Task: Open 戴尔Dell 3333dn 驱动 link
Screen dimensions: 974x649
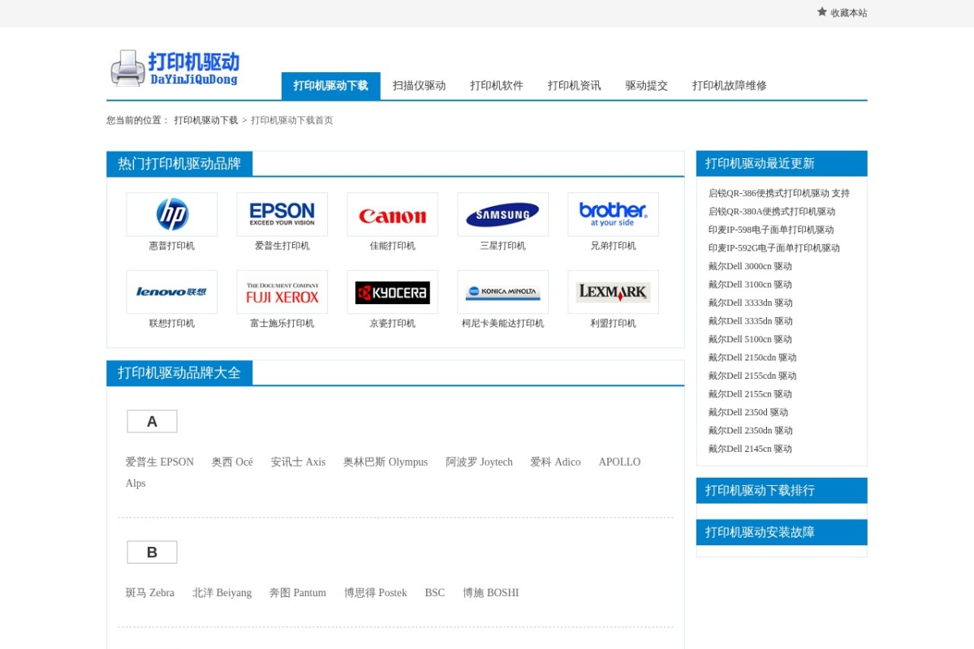Action: click(x=751, y=303)
